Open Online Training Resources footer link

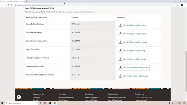[x=117, y=98]
